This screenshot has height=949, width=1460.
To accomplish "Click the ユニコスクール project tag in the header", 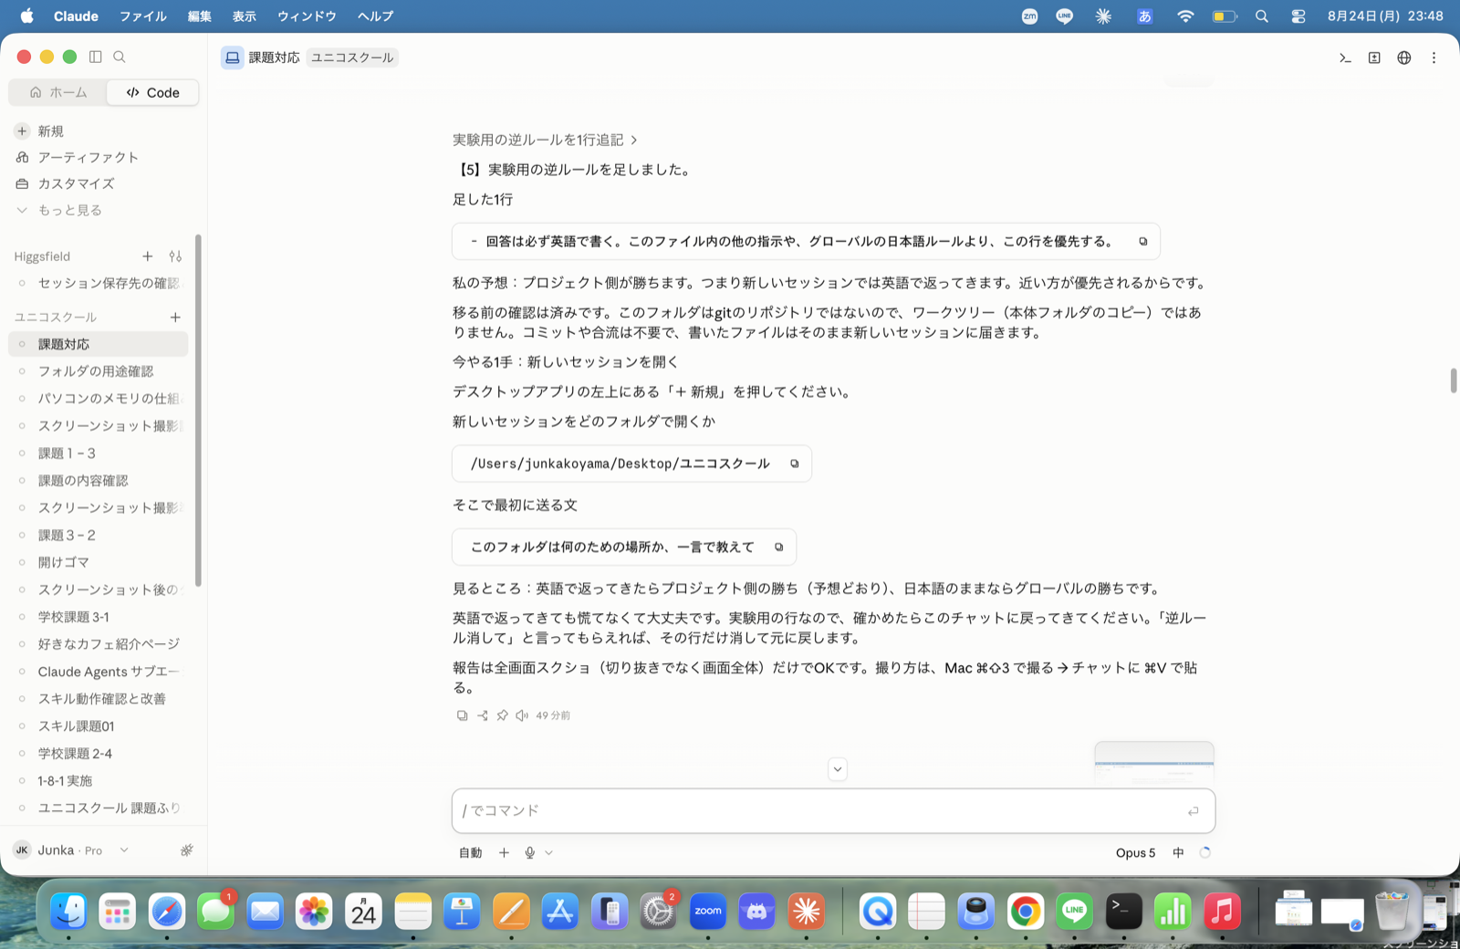I will [x=352, y=57].
